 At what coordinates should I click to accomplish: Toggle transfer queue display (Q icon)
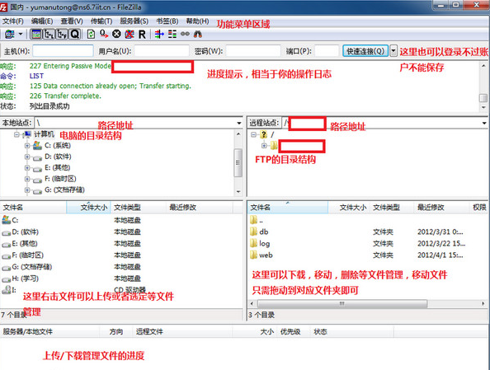(x=75, y=34)
